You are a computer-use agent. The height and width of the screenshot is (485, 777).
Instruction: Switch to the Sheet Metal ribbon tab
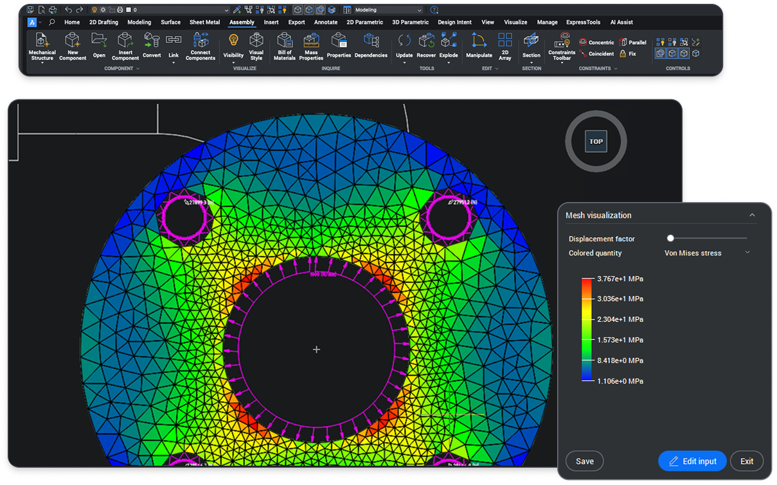(204, 22)
